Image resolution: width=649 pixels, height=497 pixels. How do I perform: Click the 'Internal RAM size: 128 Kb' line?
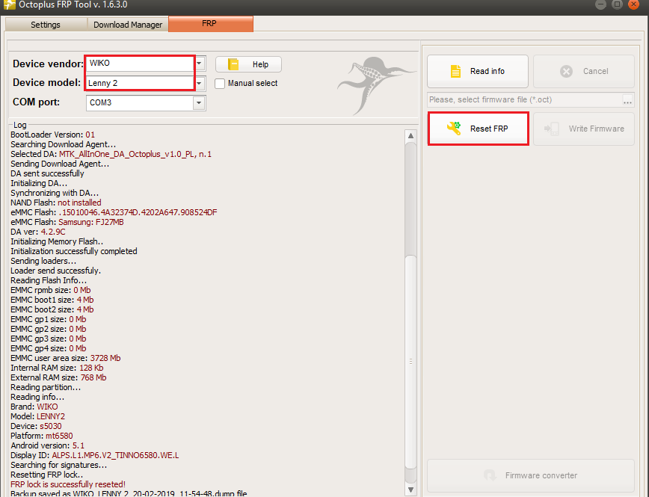point(57,368)
